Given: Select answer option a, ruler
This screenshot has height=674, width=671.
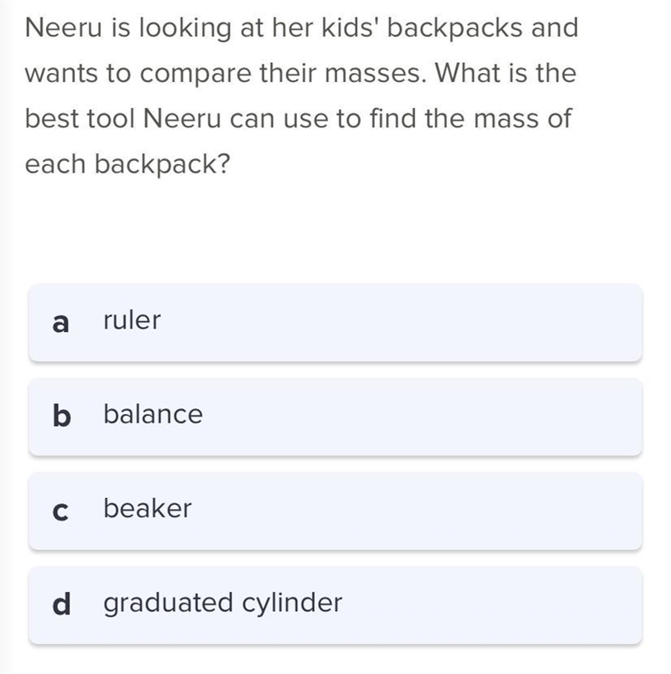Looking at the screenshot, I should tap(335, 323).
